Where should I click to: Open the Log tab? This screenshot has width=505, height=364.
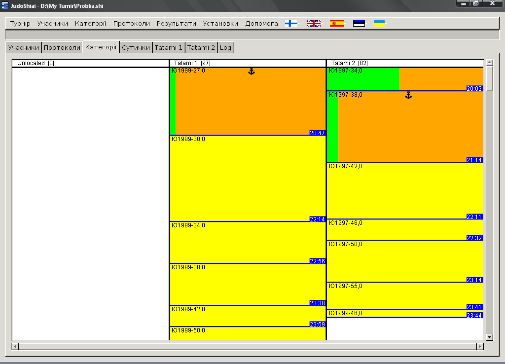tap(225, 48)
